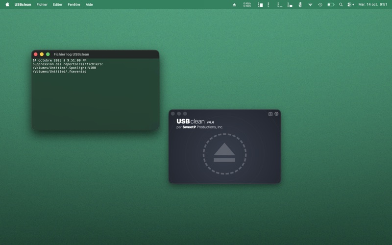The width and height of the screenshot is (392, 245).
Task: Open the Fenêtre menu
Action: pyautogui.click(x=74, y=4)
